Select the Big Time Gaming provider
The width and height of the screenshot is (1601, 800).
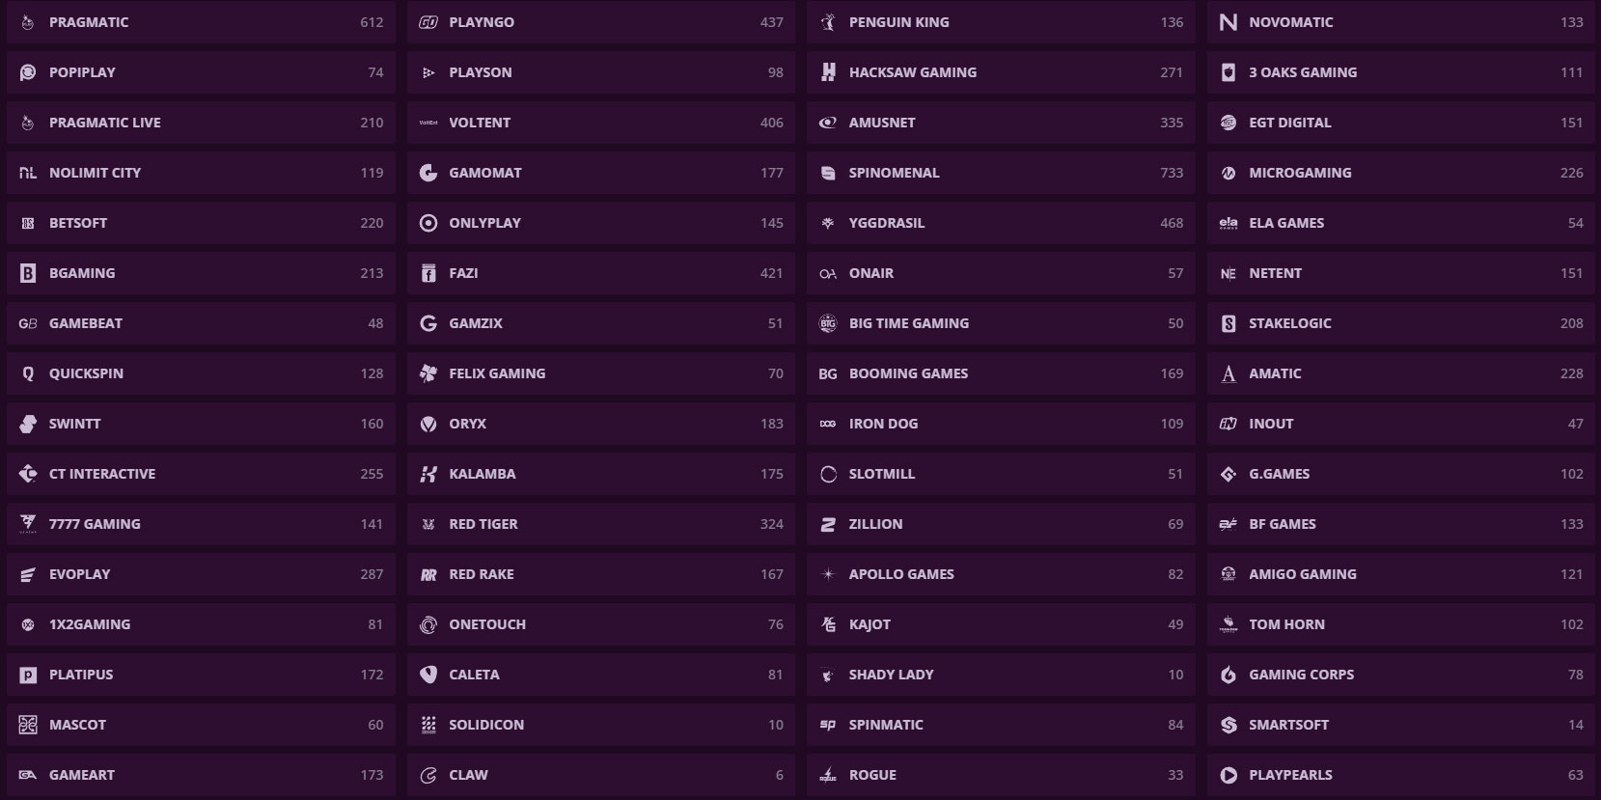pyautogui.click(x=1001, y=323)
